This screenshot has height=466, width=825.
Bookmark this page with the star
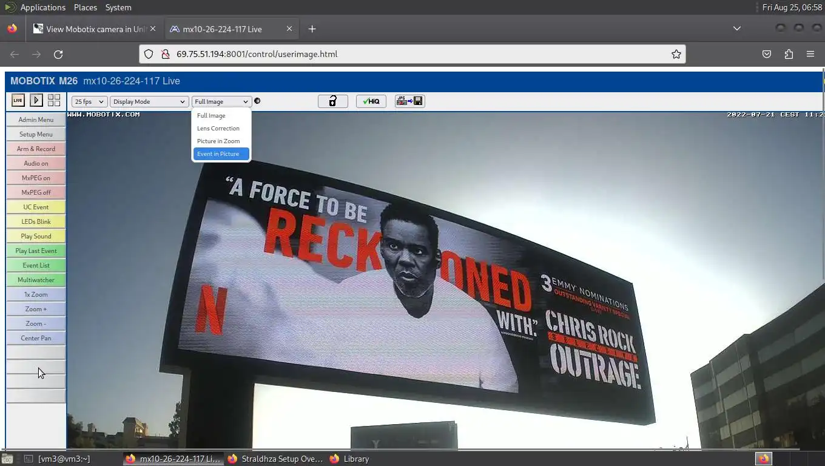[676, 54]
